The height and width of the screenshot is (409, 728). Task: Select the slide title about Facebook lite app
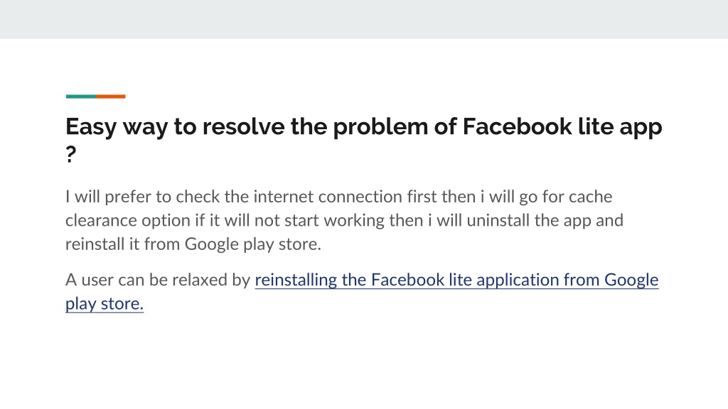[x=363, y=140]
